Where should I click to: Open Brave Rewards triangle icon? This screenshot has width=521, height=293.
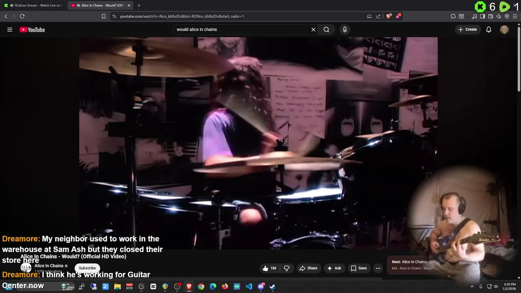[398, 16]
